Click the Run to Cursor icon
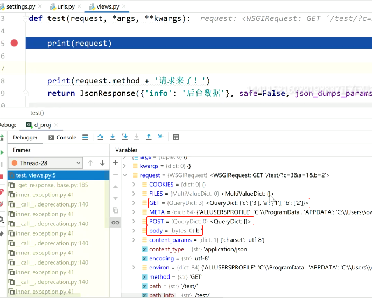 [x=161, y=137]
